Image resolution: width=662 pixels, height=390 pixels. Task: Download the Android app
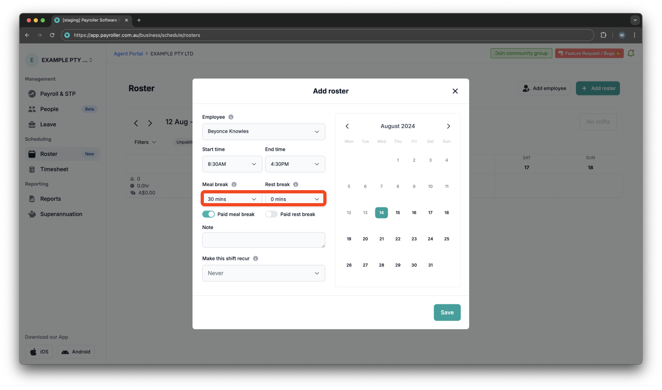point(76,352)
